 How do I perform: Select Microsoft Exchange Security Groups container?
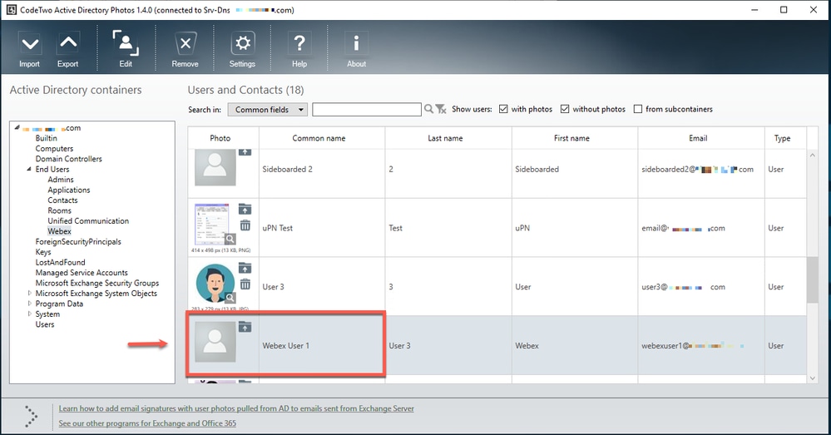[x=97, y=283]
